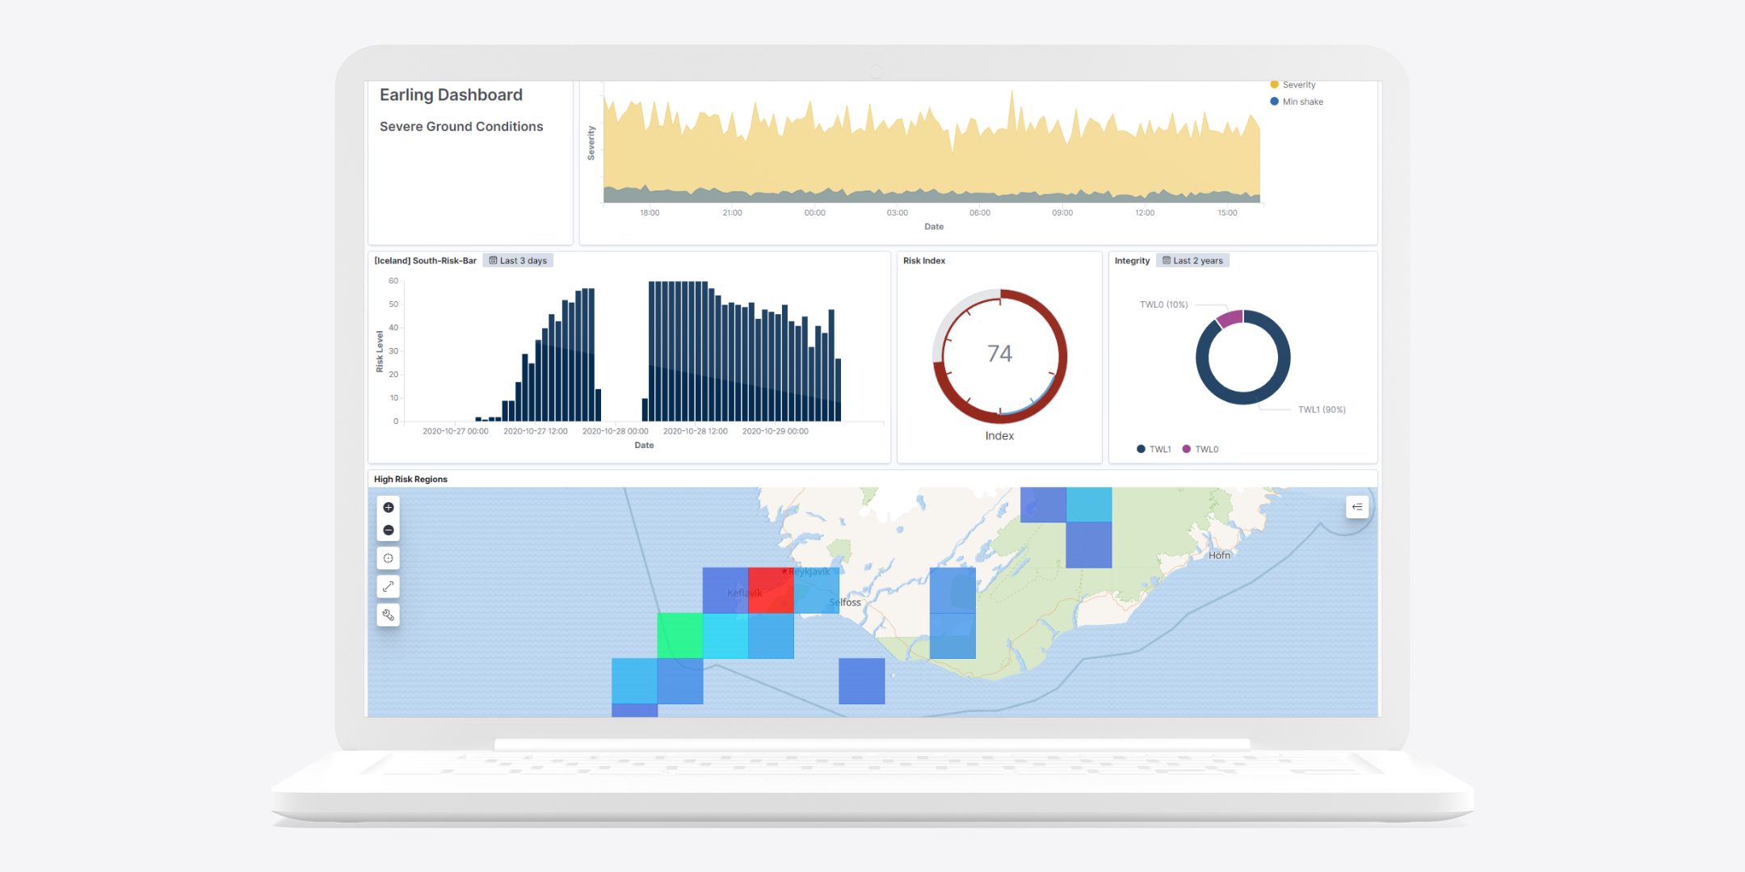The width and height of the screenshot is (1745, 872).
Task: Select the red grid cell over Reykjavik
Action: [x=771, y=590]
